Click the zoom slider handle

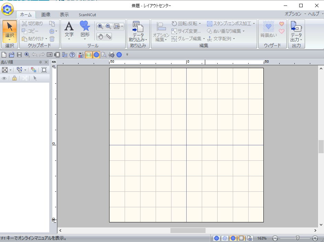tap(297, 238)
